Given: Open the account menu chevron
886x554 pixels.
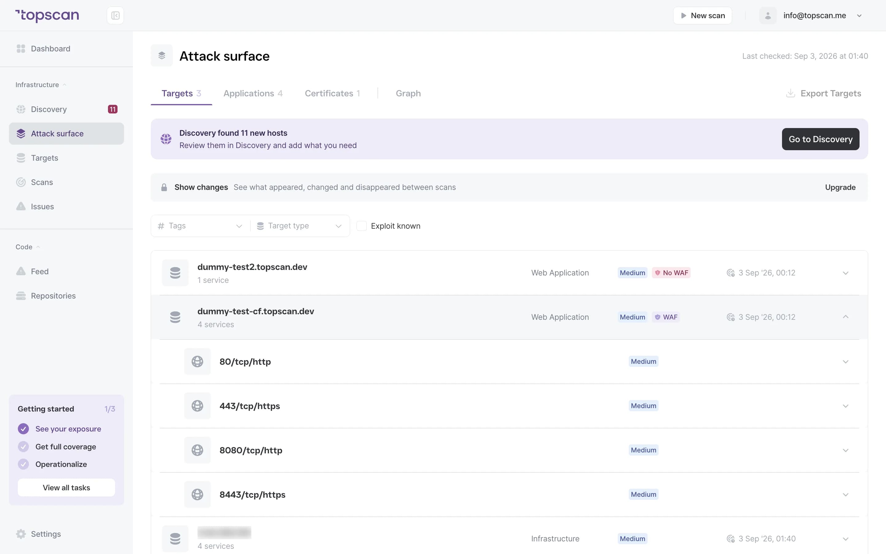Looking at the screenshot, I should [859, 15].
